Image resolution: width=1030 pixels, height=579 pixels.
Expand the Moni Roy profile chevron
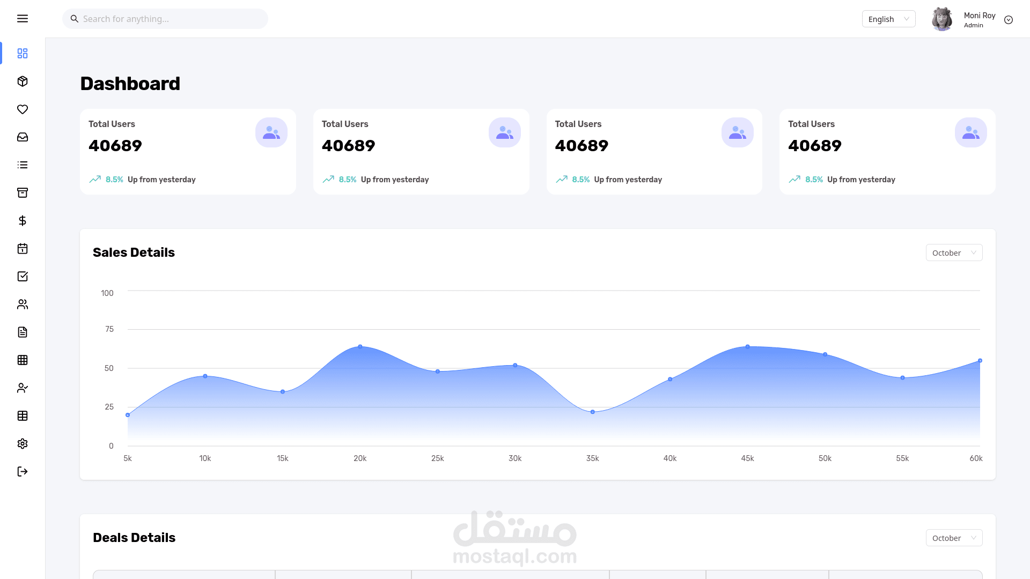pos(1009,19)
